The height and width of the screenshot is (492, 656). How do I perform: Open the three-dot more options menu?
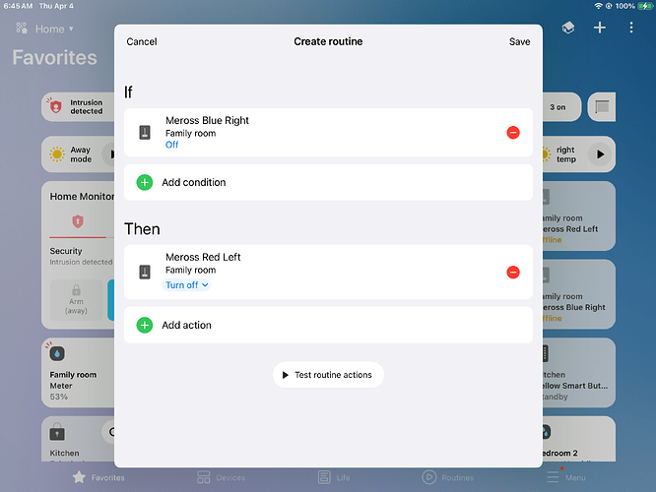pos(631,28)
